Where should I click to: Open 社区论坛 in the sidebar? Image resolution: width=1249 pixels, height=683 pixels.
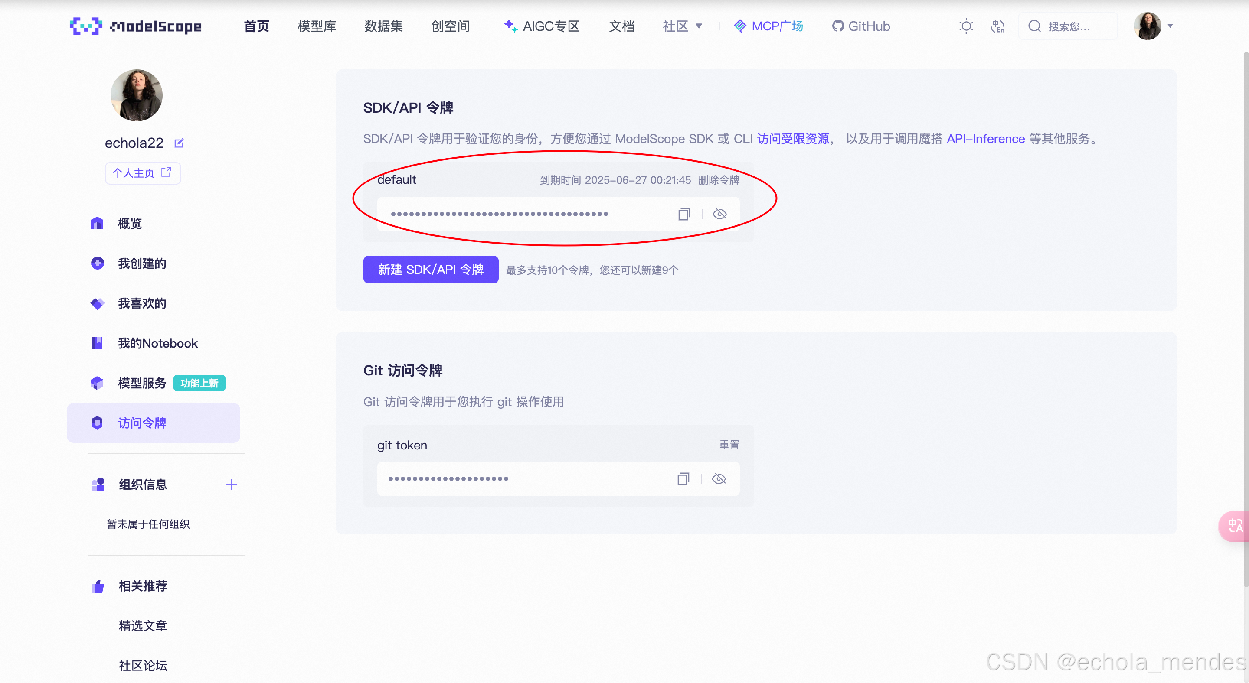[143, 666]
